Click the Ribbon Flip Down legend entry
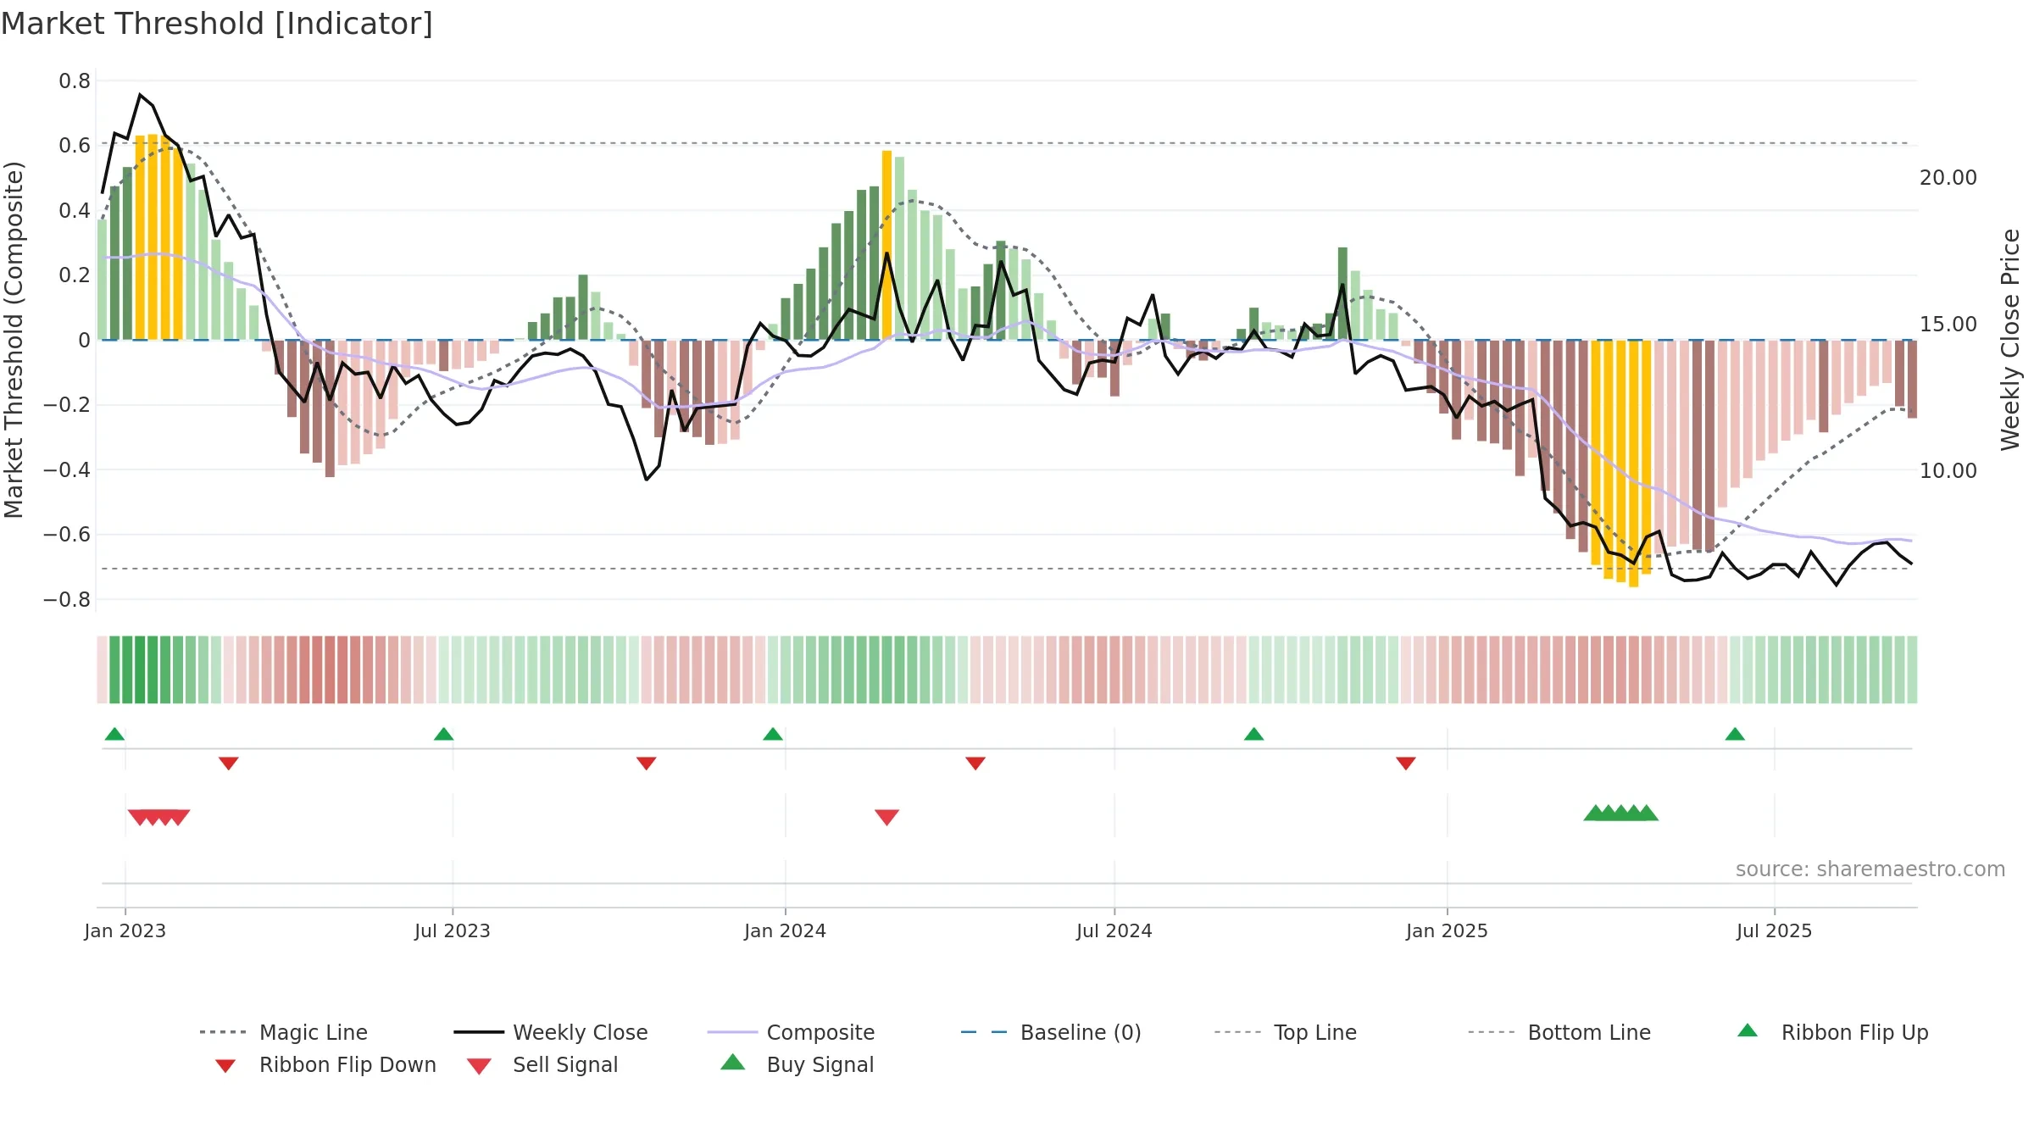 (x=325, y=1064)
